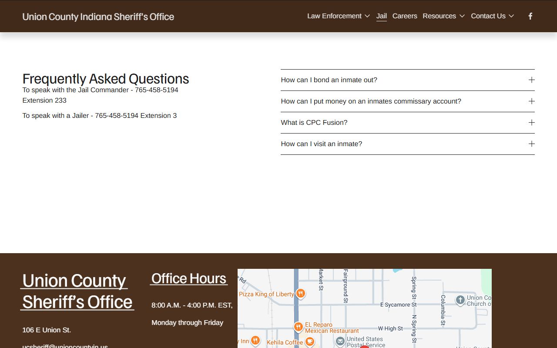
Task: Expand 'How can I put money on an inmates commissary account?'
Action: tap(407, 101)
